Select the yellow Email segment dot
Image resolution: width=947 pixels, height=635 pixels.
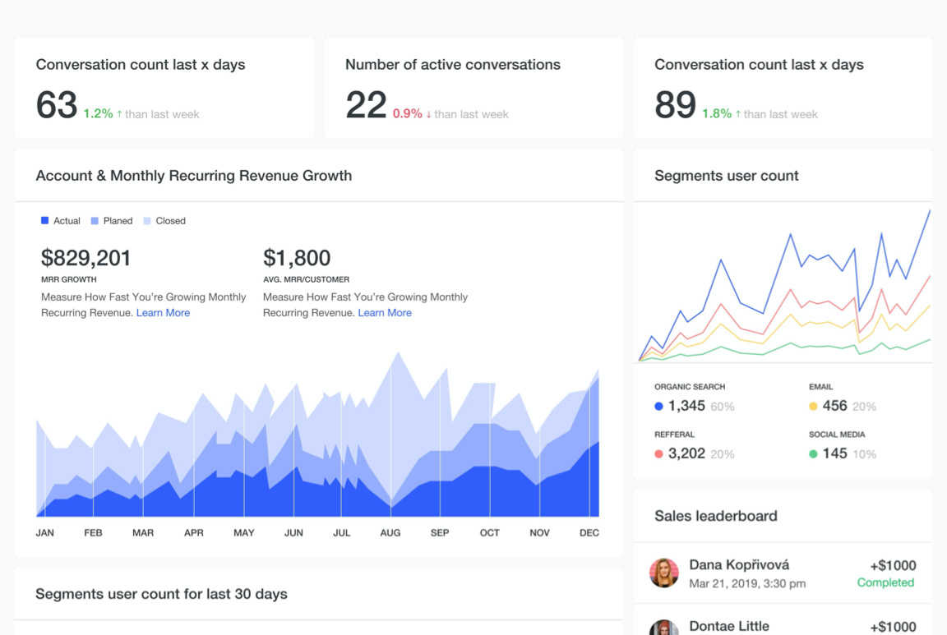813,406
